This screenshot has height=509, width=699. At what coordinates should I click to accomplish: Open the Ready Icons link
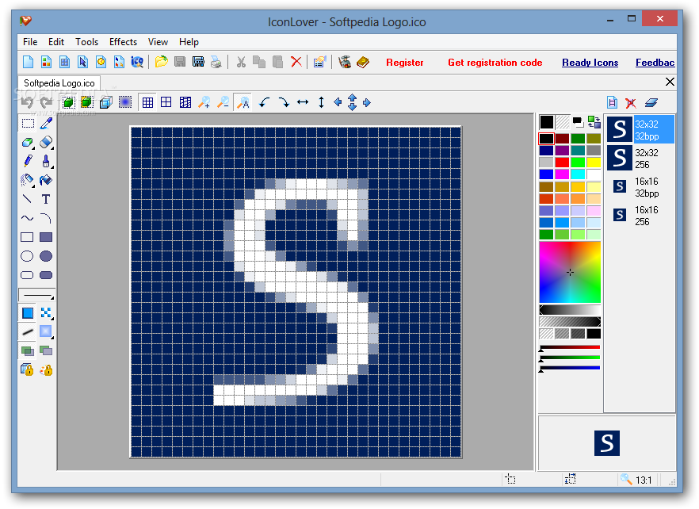[x=590, y=63]
